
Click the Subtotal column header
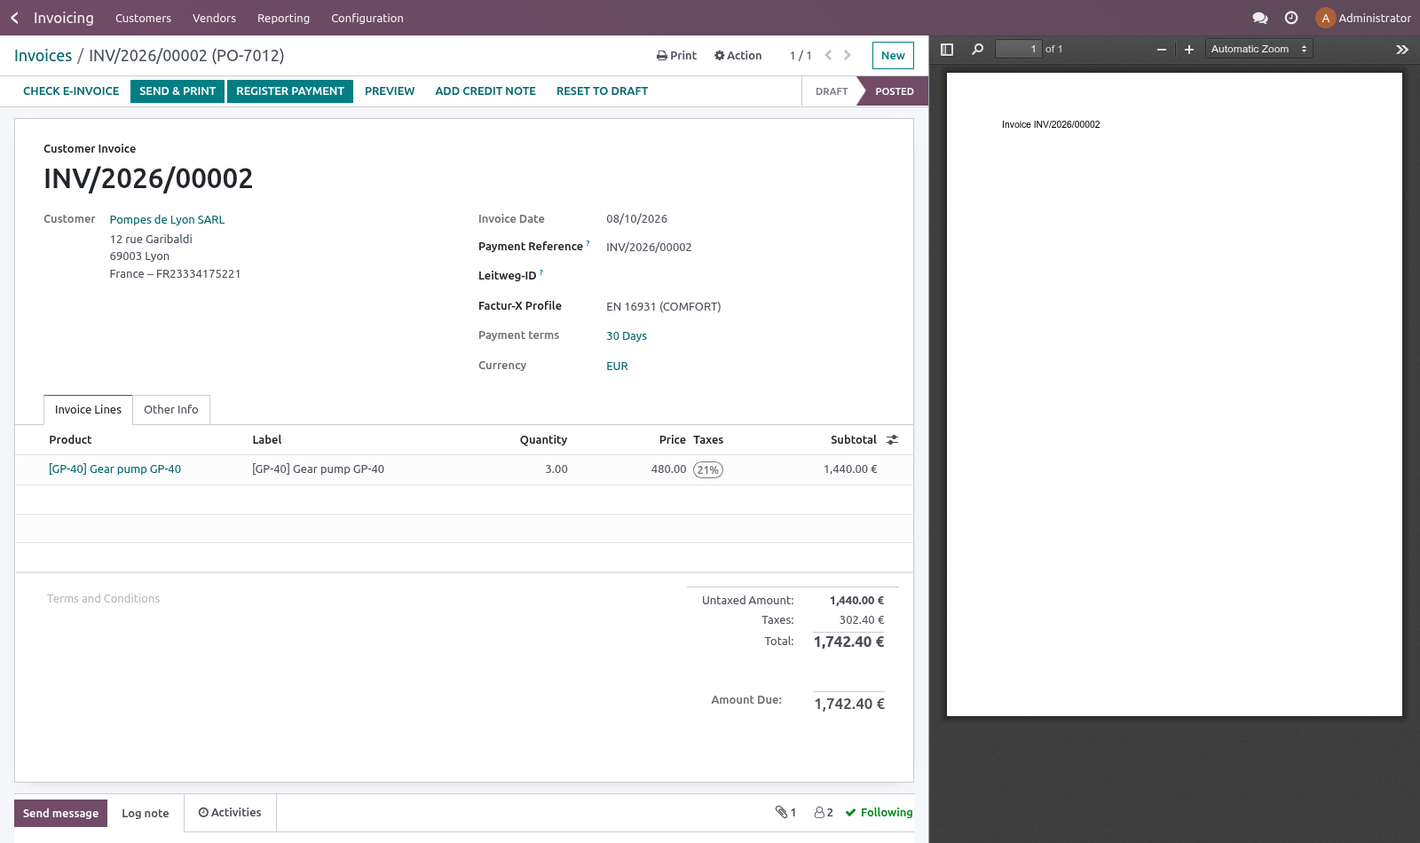(854, 440)
